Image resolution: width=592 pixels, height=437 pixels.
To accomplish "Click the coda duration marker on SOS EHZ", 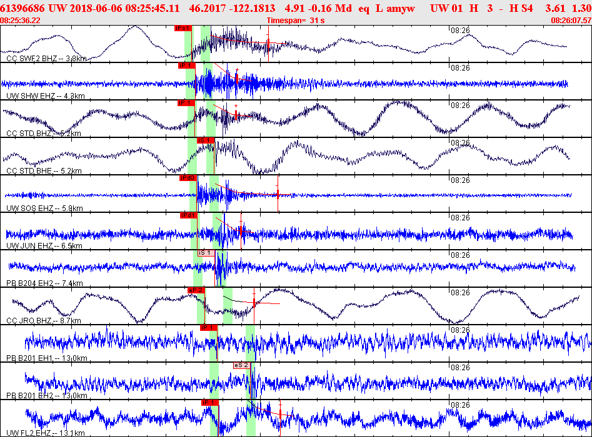I will 278,194.
